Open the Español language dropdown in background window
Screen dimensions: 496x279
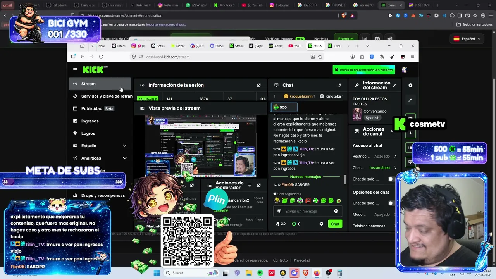point(467,39)
